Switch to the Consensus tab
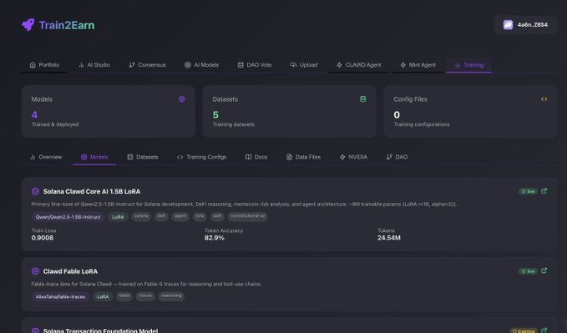The image size is (567, 333). click(x=147, y=65)
